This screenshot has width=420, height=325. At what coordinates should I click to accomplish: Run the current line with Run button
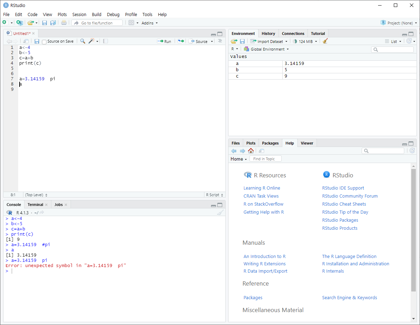(x=164, y=41)
